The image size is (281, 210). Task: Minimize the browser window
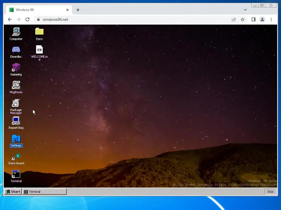pos(255,5)
